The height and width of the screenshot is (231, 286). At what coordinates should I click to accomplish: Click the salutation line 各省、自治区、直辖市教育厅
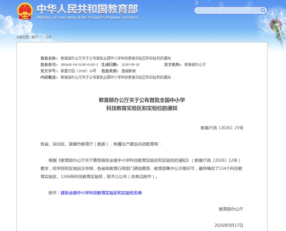[x=101, y=144]
